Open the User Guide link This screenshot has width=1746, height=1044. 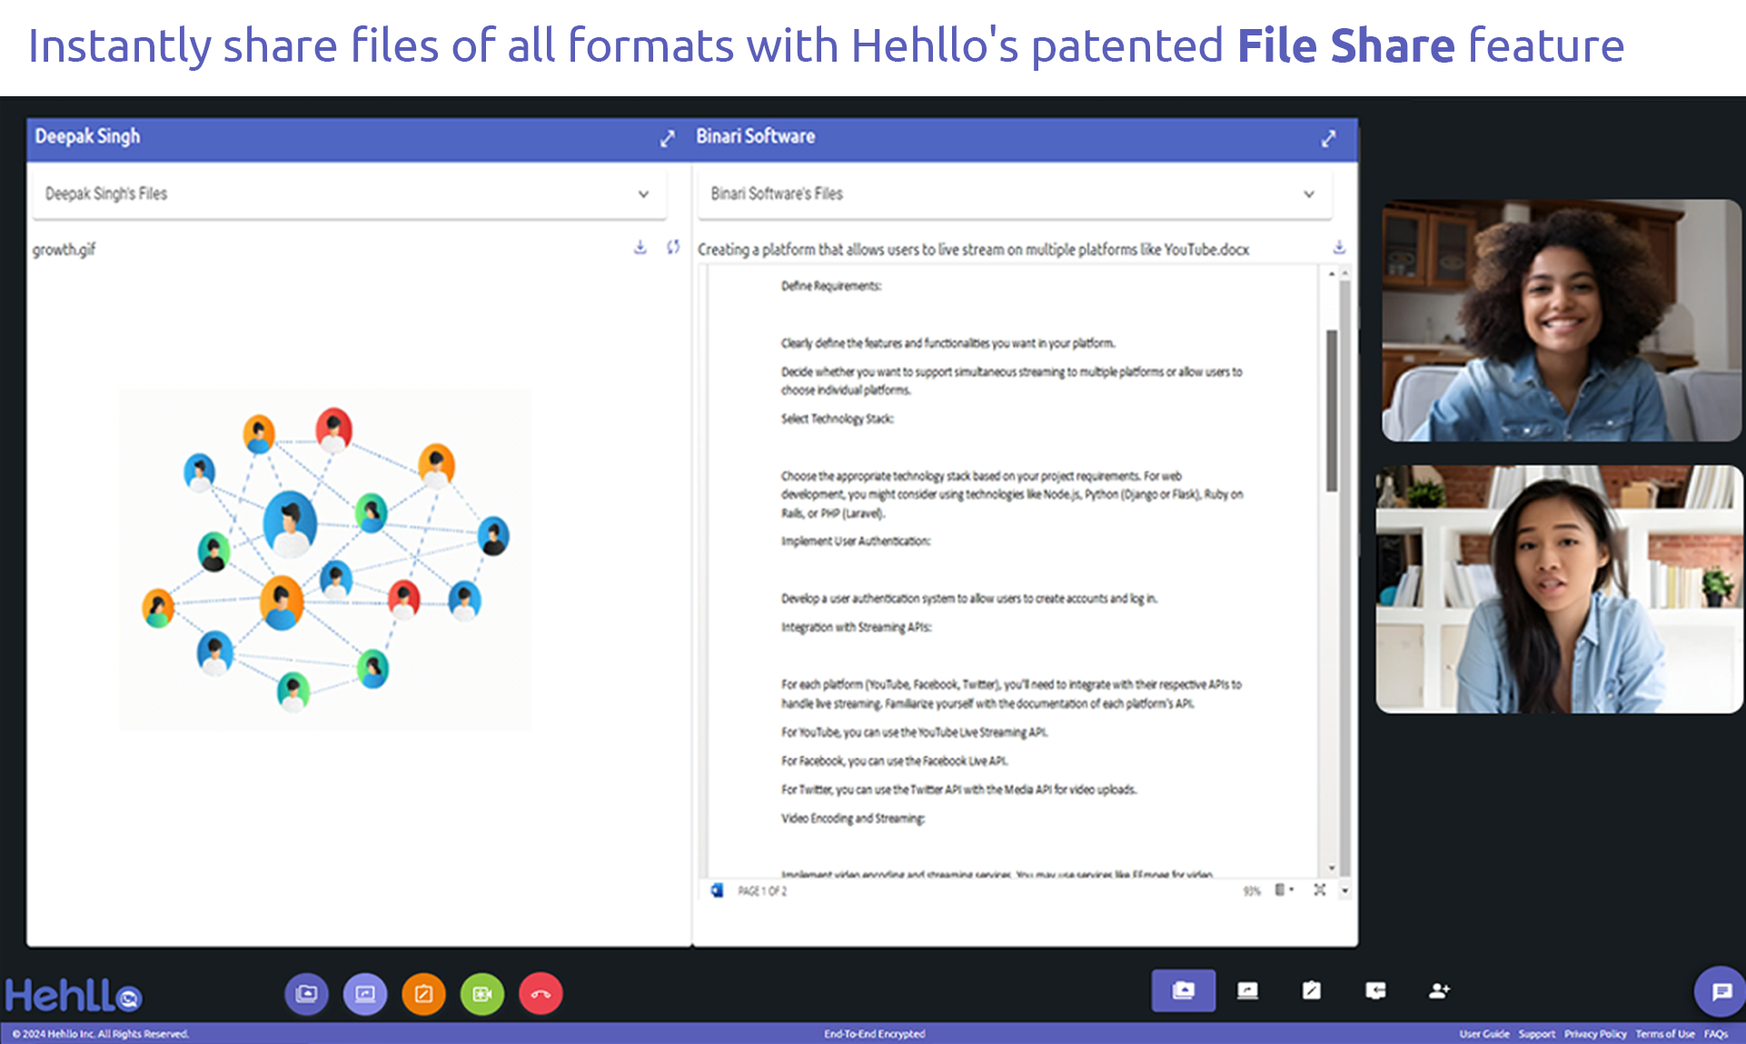pos(1484,1034)
